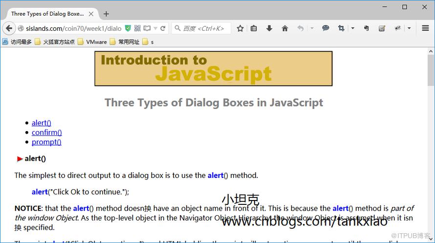Go back with the back arrow button
Viewport: 435px width, 243px height.
point(9,28)
